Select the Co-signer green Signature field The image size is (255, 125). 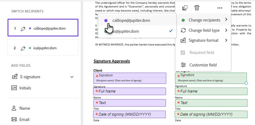pyautogui.click(x=211, y=78)
